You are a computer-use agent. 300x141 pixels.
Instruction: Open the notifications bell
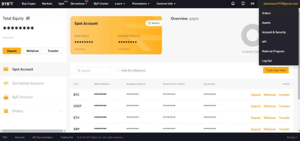(x=233, y=4)
